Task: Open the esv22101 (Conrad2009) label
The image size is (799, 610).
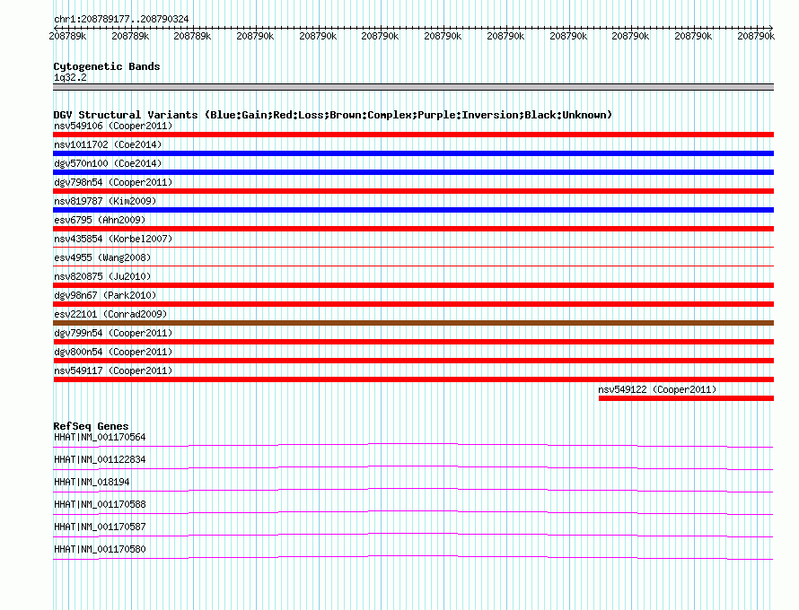Action: click(x=110, y=314)
